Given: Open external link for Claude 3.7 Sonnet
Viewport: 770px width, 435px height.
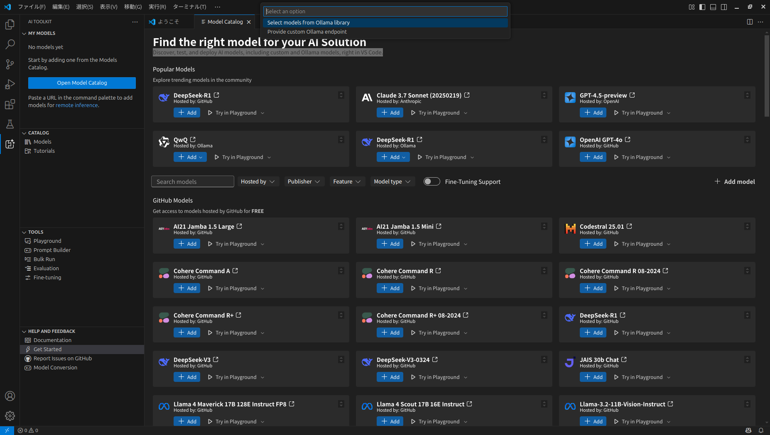Looking at the screenshot, I should tap(467, 95).
